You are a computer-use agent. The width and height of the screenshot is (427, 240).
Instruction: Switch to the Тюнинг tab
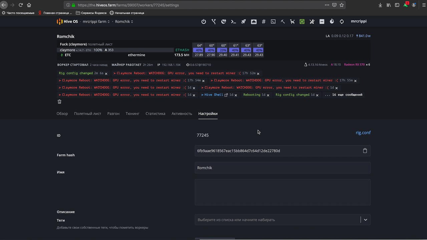coord(132,114)
